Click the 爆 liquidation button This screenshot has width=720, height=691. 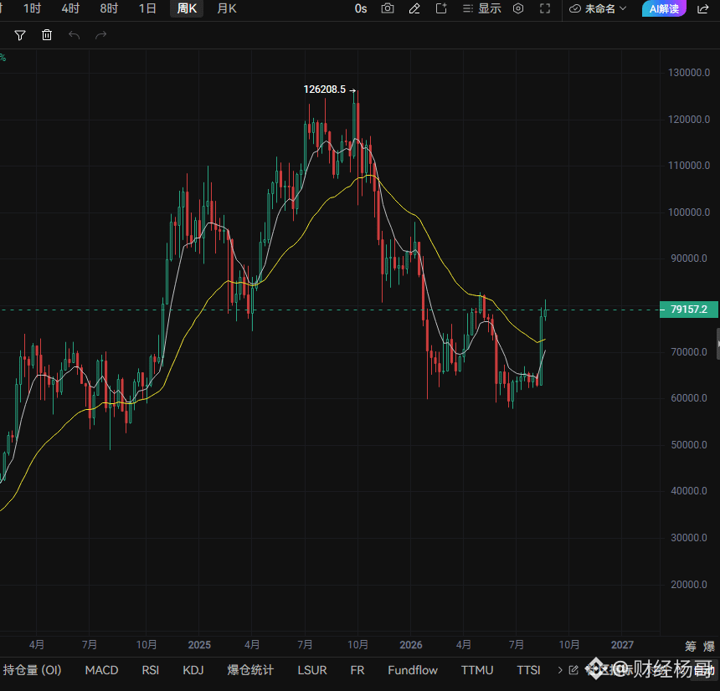(709, 646)
